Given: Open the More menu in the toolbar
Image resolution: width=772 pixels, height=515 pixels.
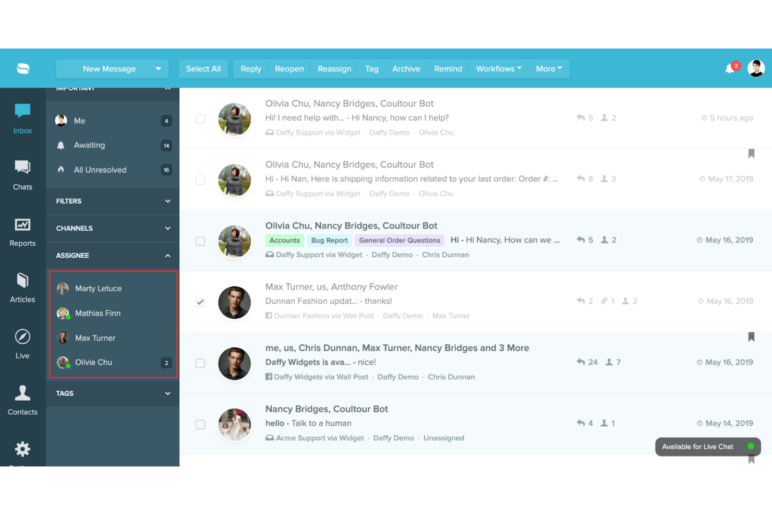Looking at the screenshot, I should tap(548, 68).
